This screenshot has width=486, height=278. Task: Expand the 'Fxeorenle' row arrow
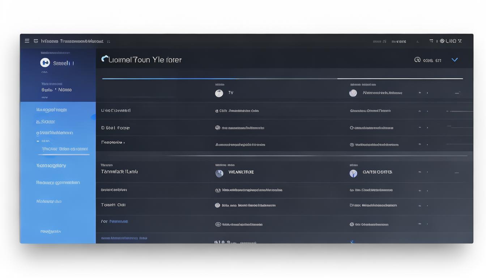click(x=124, y=143)
